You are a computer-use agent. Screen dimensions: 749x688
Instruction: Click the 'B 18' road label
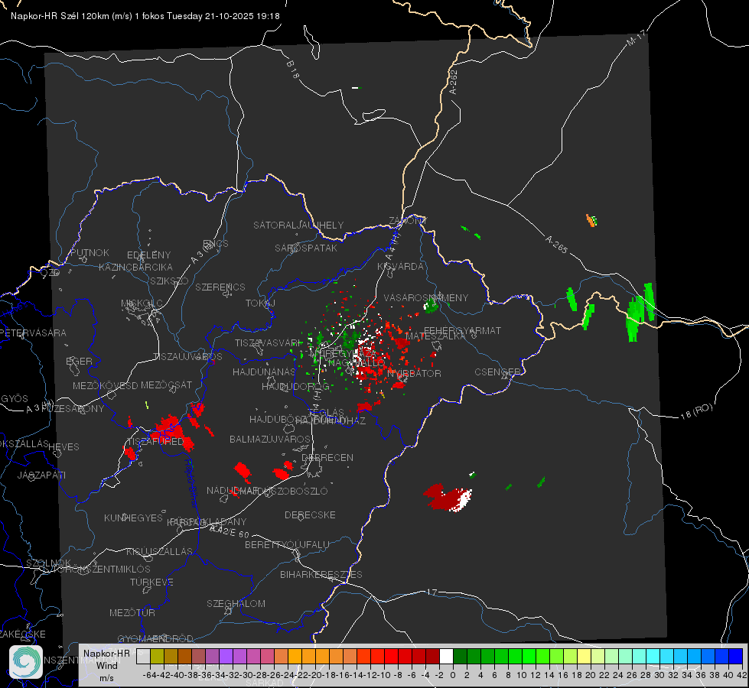pyautogui.click(x=292, y=70)
